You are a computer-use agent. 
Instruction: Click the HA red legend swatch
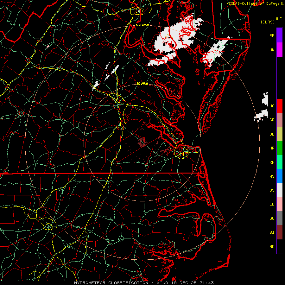tap(280, 106)
